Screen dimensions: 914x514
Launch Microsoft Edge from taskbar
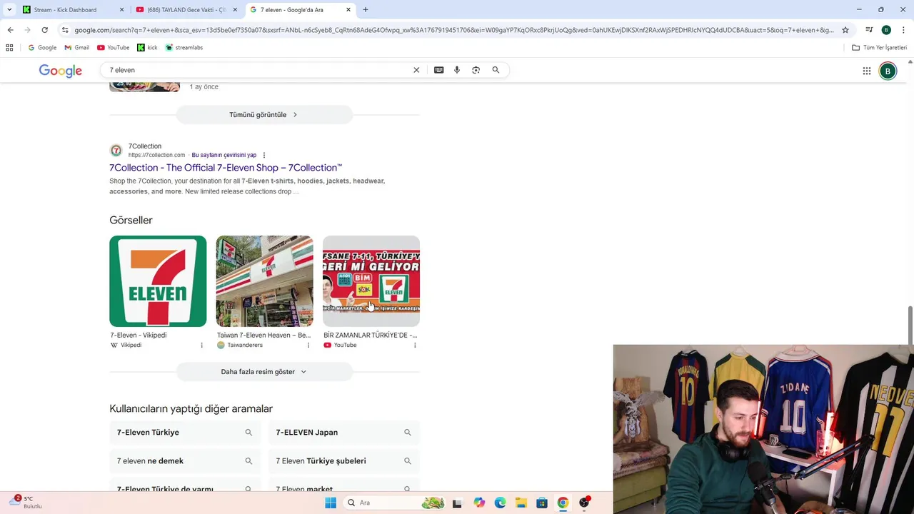[500, 503]
